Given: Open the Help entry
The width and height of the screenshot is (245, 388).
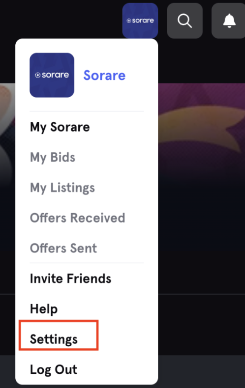Looking at the screenshot, I should tap(44, 309).
